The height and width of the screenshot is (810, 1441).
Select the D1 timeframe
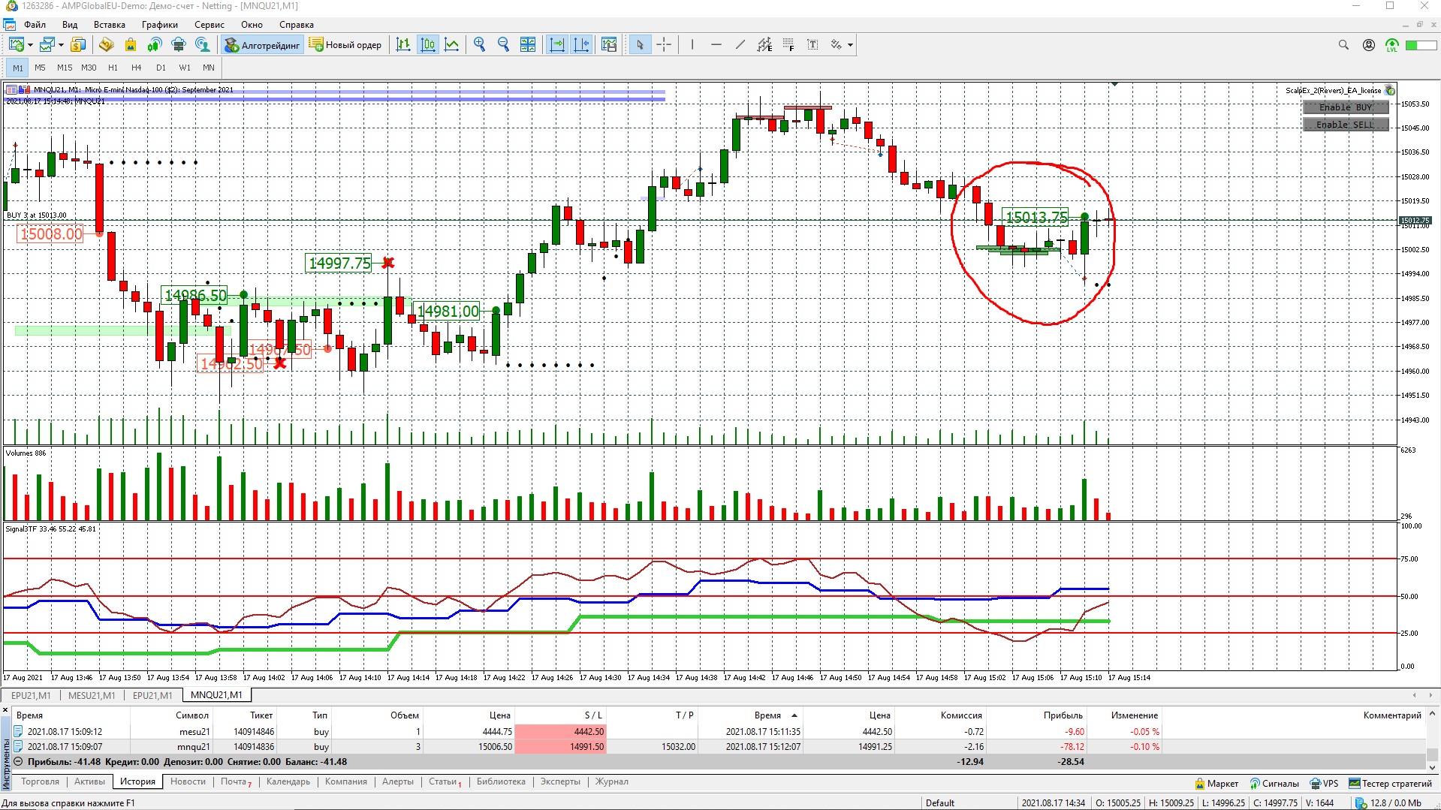(x=161, y=68)
